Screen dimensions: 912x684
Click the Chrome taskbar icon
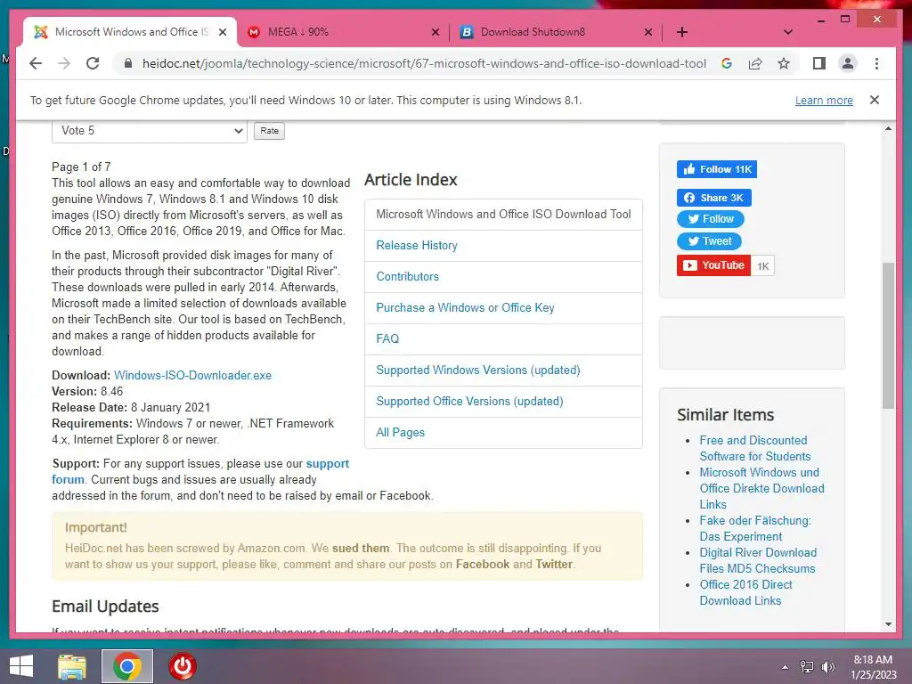(x=127, y=666)
